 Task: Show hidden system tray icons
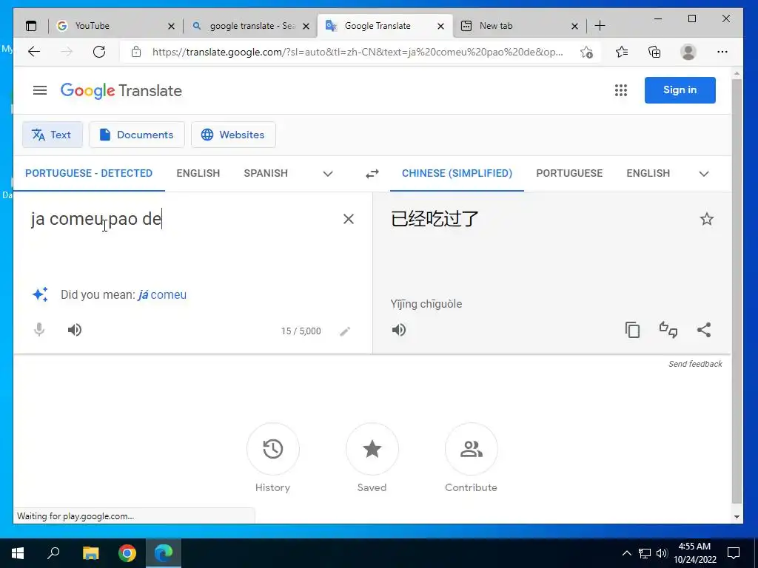pyautogui.click(x=626, y=553)
